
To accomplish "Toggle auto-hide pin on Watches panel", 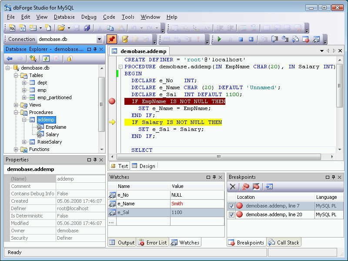I will pos(214,177).
